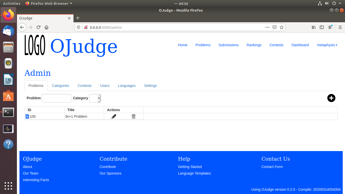The width and height of the screenshot is (345, 194).
Task: Launch Terminal from the Ubuntu dock
Action: pyautogui.click(x=8, y=112)
